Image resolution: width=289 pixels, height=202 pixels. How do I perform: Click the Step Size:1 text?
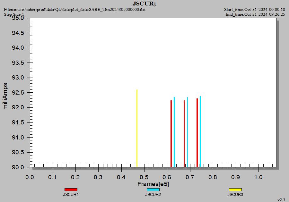click(14, 14)
